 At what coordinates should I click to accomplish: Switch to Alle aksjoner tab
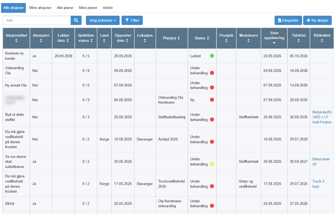click(x=14, y=8)
